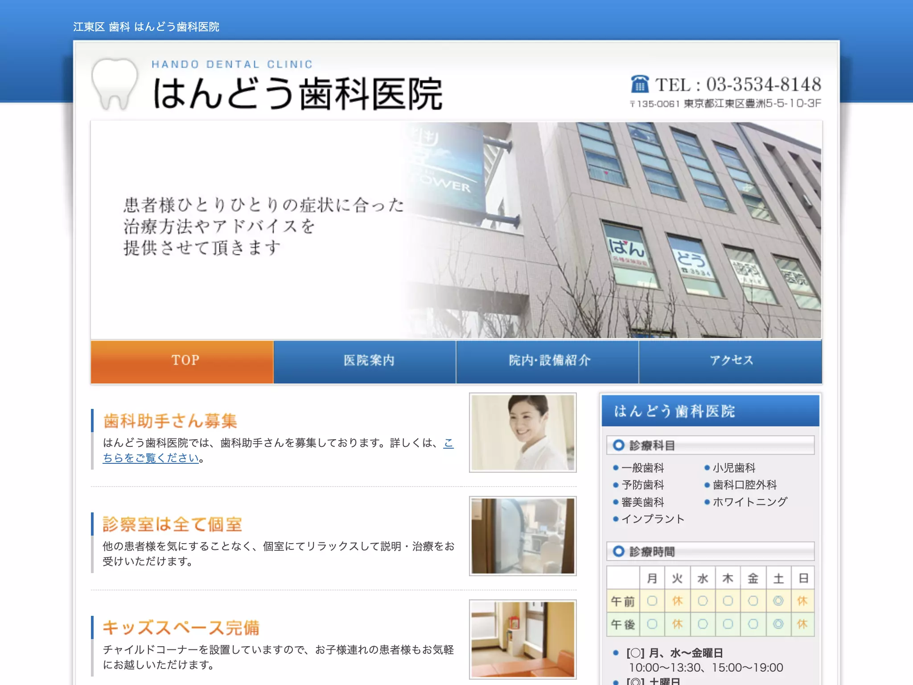Viewport: 913px width, 685px height.
Task: Click 予防歯科 in the treatment list
Action: [x=643, y=485]
